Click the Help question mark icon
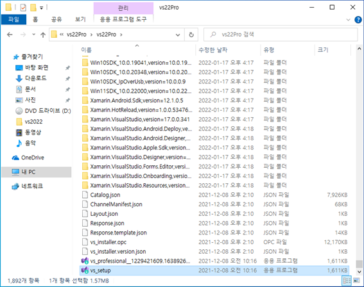The width and height of the screenshot is (364, 287). pyautogui.click(x=358, y=20)
